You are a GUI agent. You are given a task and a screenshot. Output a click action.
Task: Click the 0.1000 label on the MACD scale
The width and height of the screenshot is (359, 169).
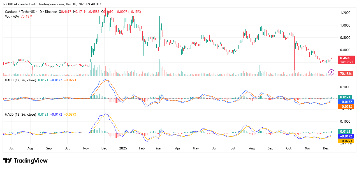pos(345,87)
